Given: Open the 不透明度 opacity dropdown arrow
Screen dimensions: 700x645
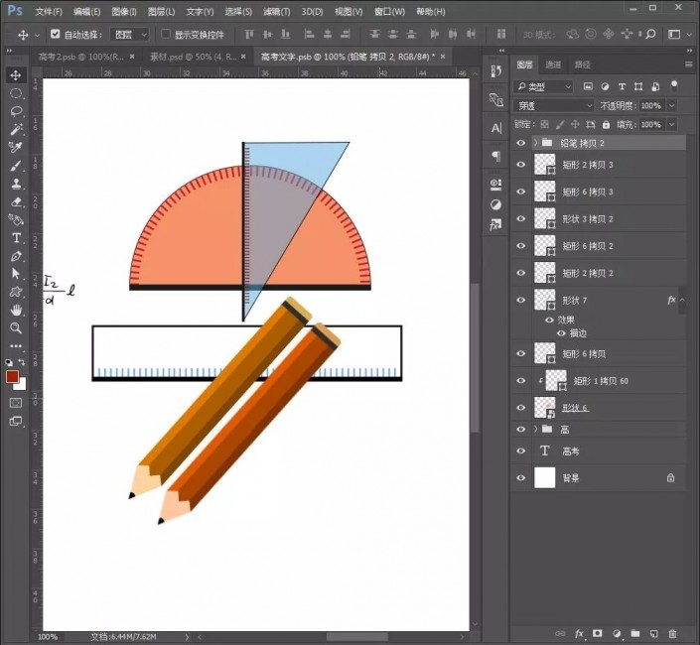Looking at the screenshot, I should (672, 106).
